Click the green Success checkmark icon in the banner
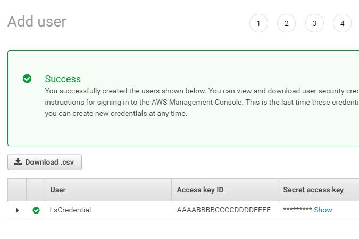Screen dimensions: 359x239 (27, 79)
